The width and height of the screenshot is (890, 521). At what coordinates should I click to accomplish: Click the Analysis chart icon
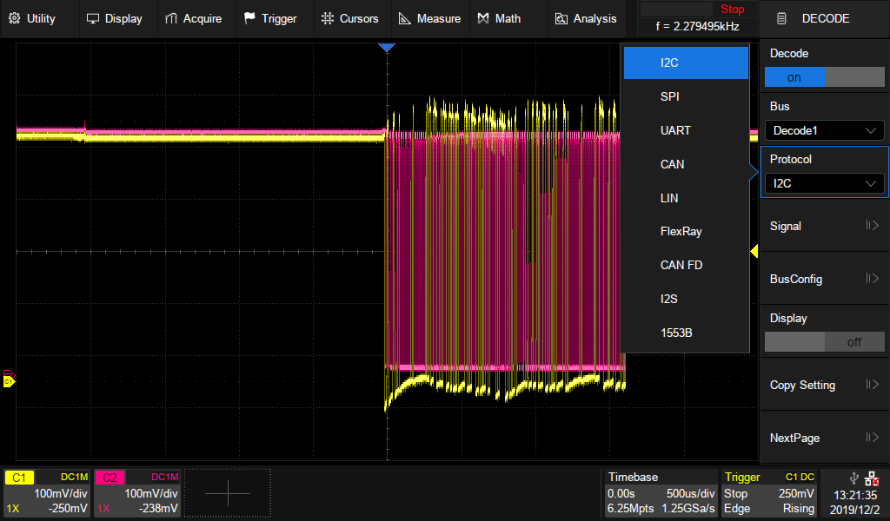(x=561, y=18)
